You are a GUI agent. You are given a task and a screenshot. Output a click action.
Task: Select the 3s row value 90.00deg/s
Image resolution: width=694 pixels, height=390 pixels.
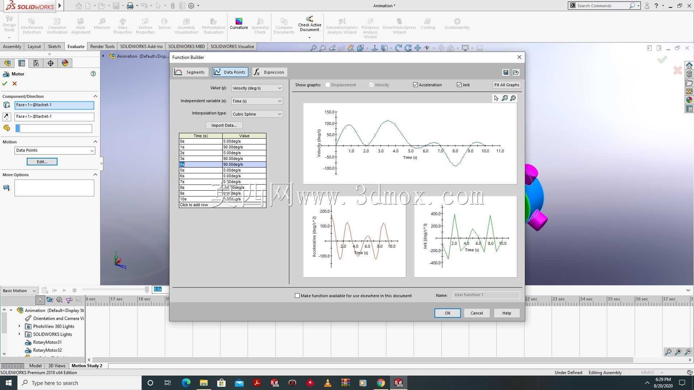tap(244, 159)
